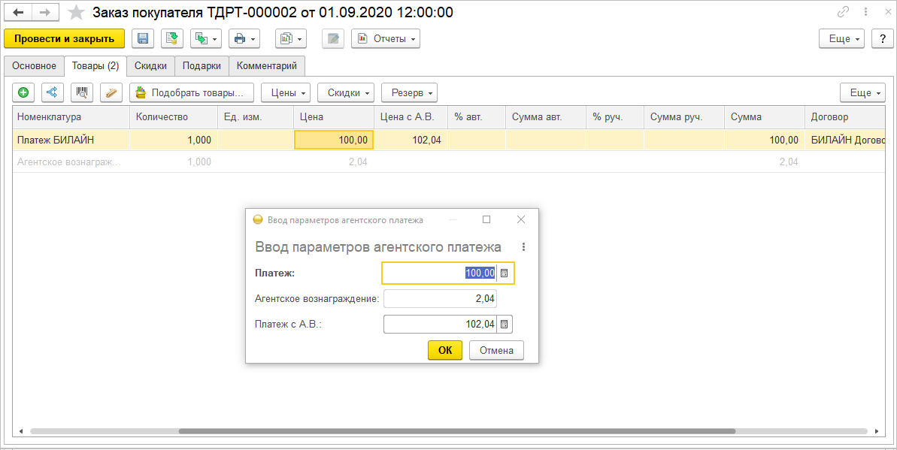
Task: Click the data collection terminal icon
Action: click(x=111, y=92)
